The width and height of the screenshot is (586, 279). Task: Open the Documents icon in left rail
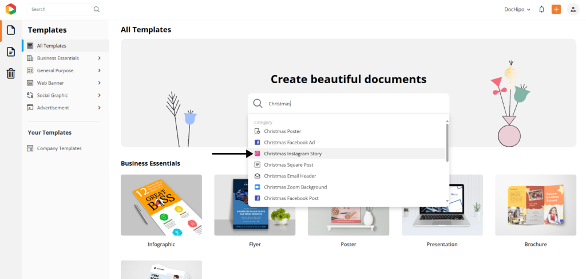coord(11,52)
